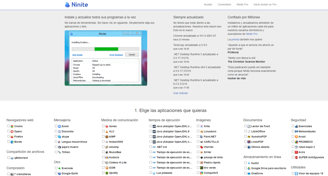Screen dimensions: 328x176
Task: Click the Paint.NET icon
Action: pyautogui.click(x=202, y=137)
